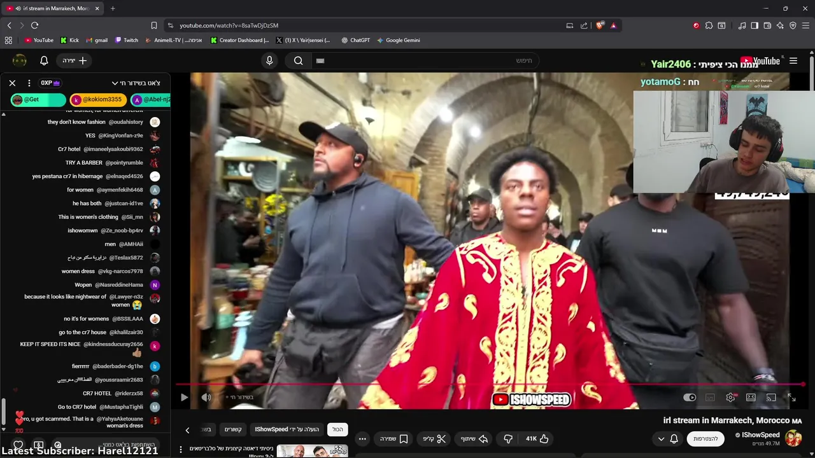Open options for the recommended video
815x458 pixels.
[181, 449]
